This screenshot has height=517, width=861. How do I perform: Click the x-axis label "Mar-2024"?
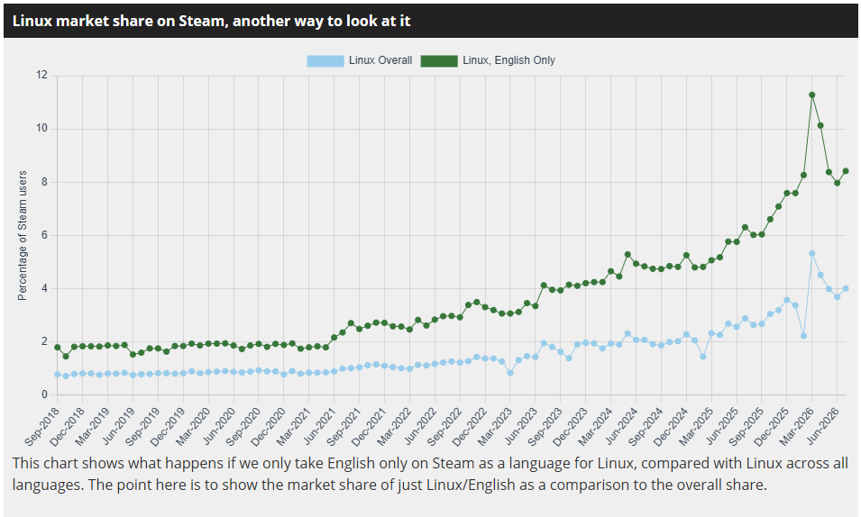(x=596, y=426)
